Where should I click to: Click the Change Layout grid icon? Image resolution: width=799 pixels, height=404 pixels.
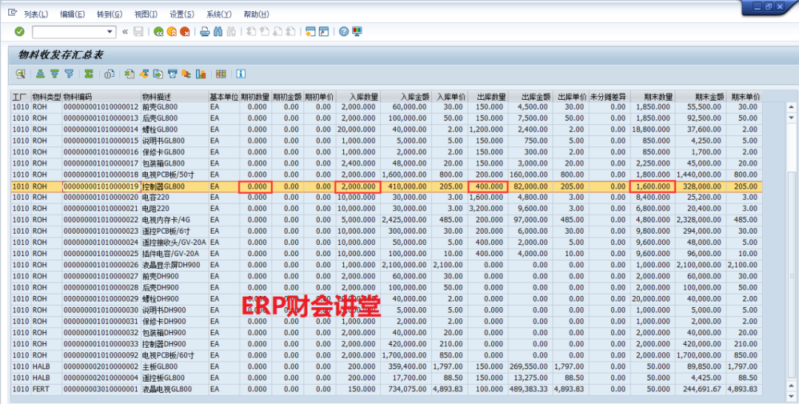click(220, 74)
